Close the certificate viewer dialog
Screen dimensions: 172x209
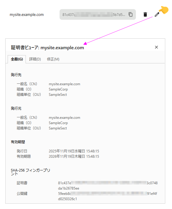pos(156,47)
